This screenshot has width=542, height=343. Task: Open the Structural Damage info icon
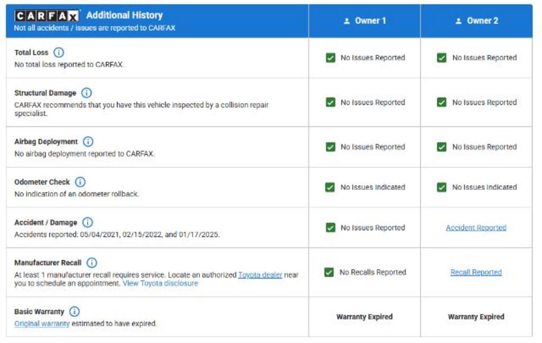pos(86,93)
